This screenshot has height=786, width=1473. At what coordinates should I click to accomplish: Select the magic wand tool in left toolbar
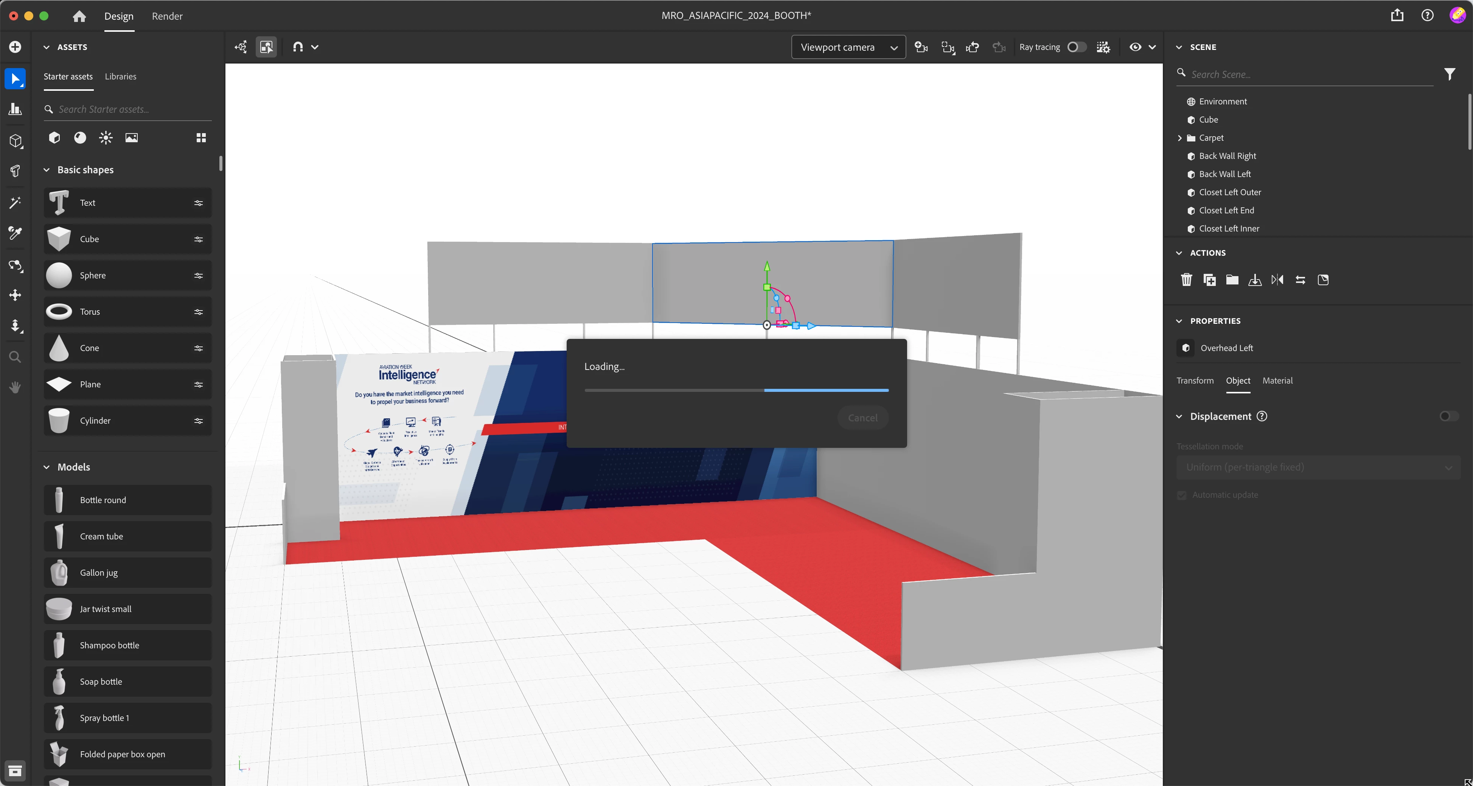coord(16,202)
